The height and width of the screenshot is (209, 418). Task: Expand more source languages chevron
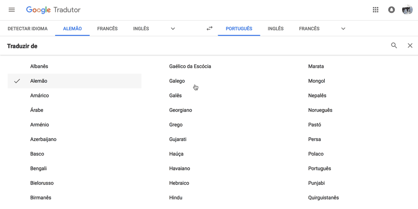(x=173, y=29)
